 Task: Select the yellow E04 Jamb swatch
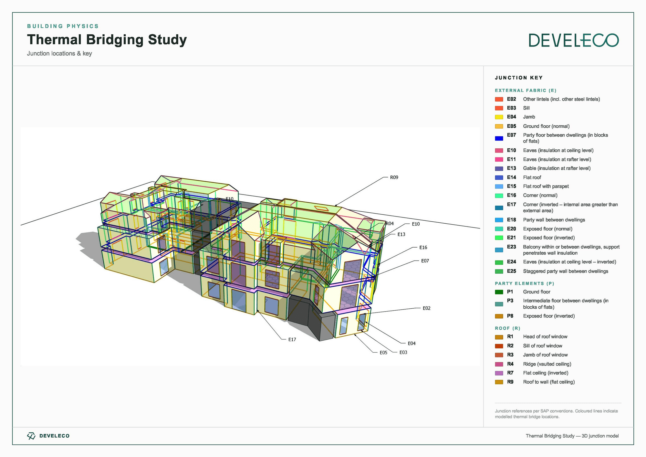499,117
